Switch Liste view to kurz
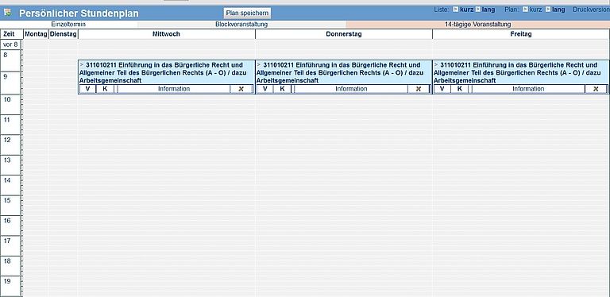Viewport: 610px width, 297px height. tap(466, 10)
